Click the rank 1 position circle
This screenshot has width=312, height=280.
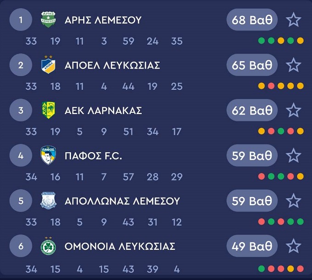click(x=21, y=20)
